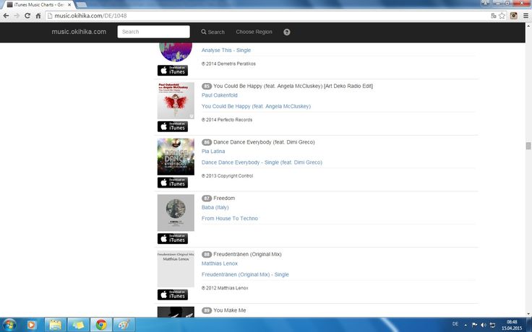Screen dimensions: 532x332
Task: Click the You Could Be Happy album cover
Action: [x=176, y=100]
